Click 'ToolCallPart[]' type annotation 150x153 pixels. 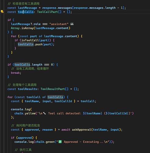[49, 12]
